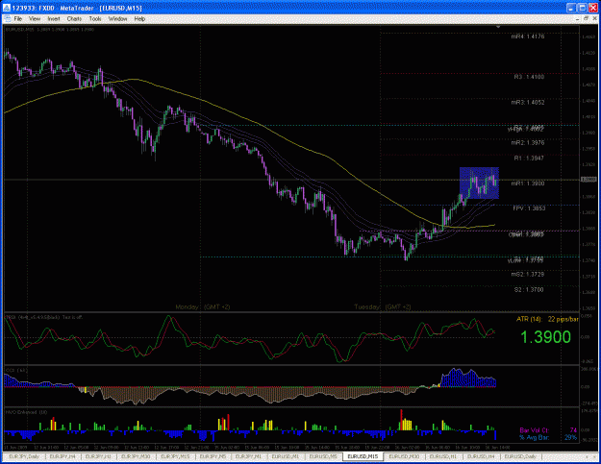Click the mR2 : 1.3976 pivot label
This screenshot has width=601, height=464.
[x=527, y=143]
